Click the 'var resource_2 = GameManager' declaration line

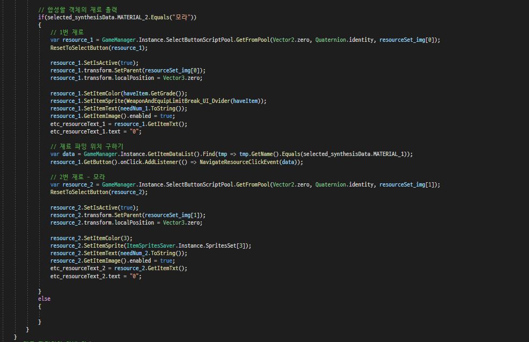tap(245, 184)
